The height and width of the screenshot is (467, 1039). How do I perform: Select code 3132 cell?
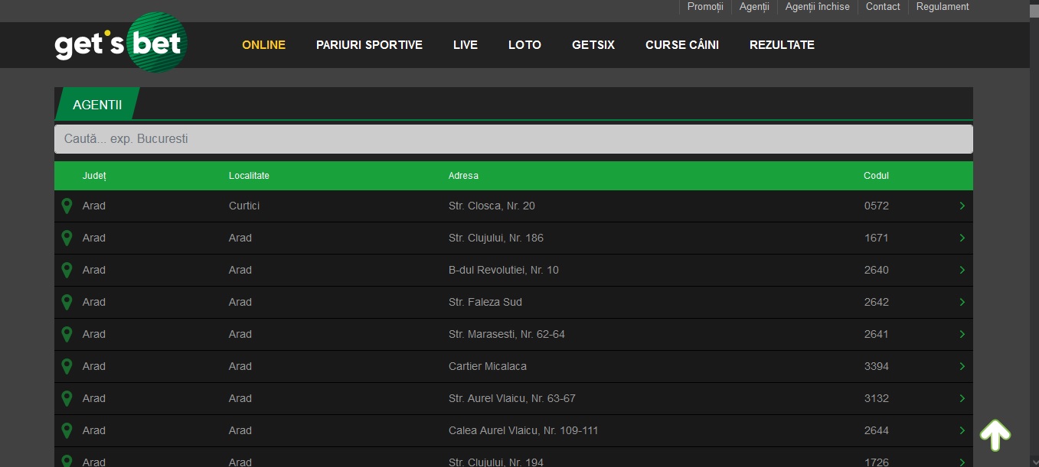(877, 398)
